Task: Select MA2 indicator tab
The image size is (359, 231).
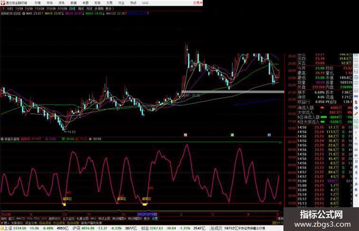Action: pyautogui.click(x=93, y=218)
